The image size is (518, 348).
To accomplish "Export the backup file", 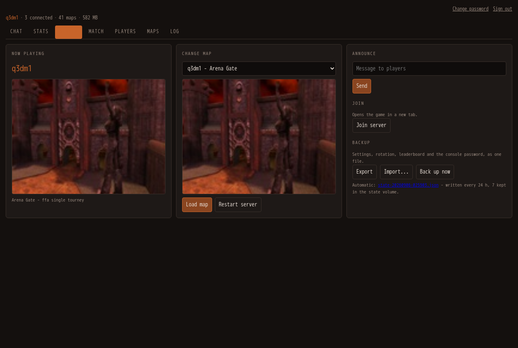I will [365, 172].
